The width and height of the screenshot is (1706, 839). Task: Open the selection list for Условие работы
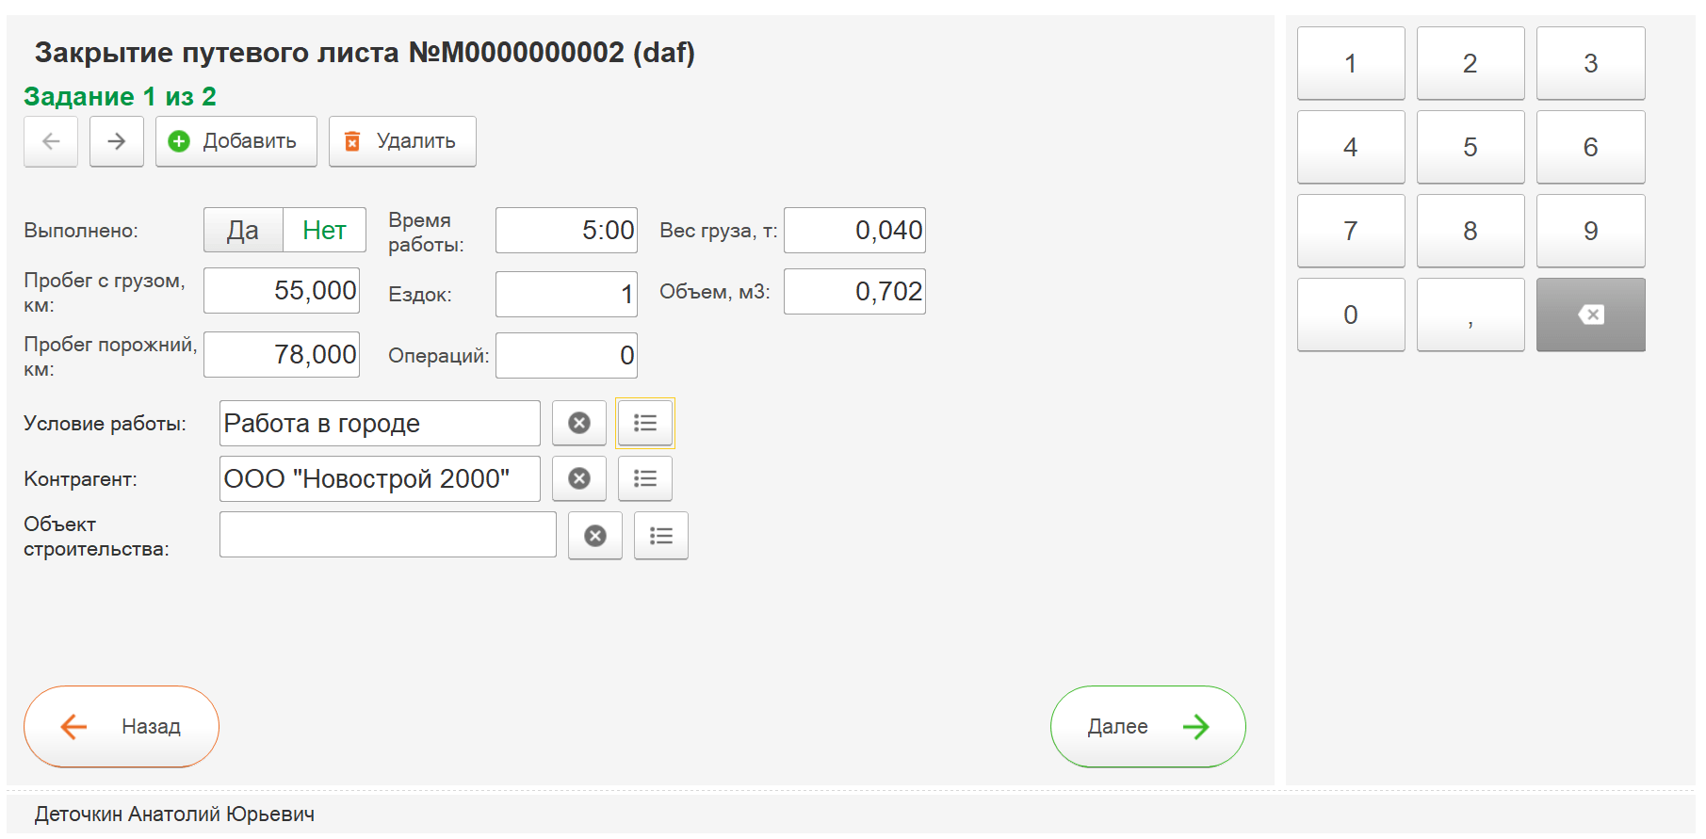tap(645, 424)
